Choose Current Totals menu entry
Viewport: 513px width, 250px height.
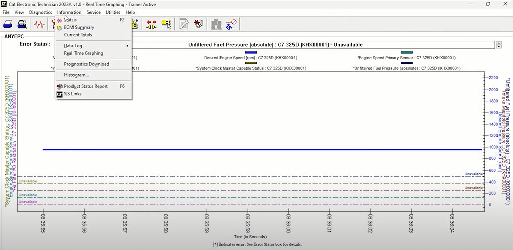[x=78, y=35]
